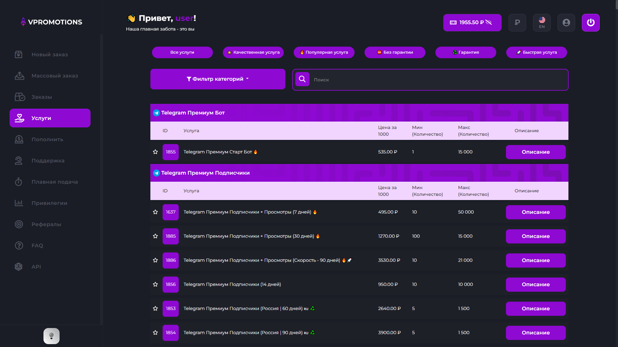The width and height of the screenshot is (618, 347).
Task: Open the Новый заказ sidebar item
Action: 50,54
